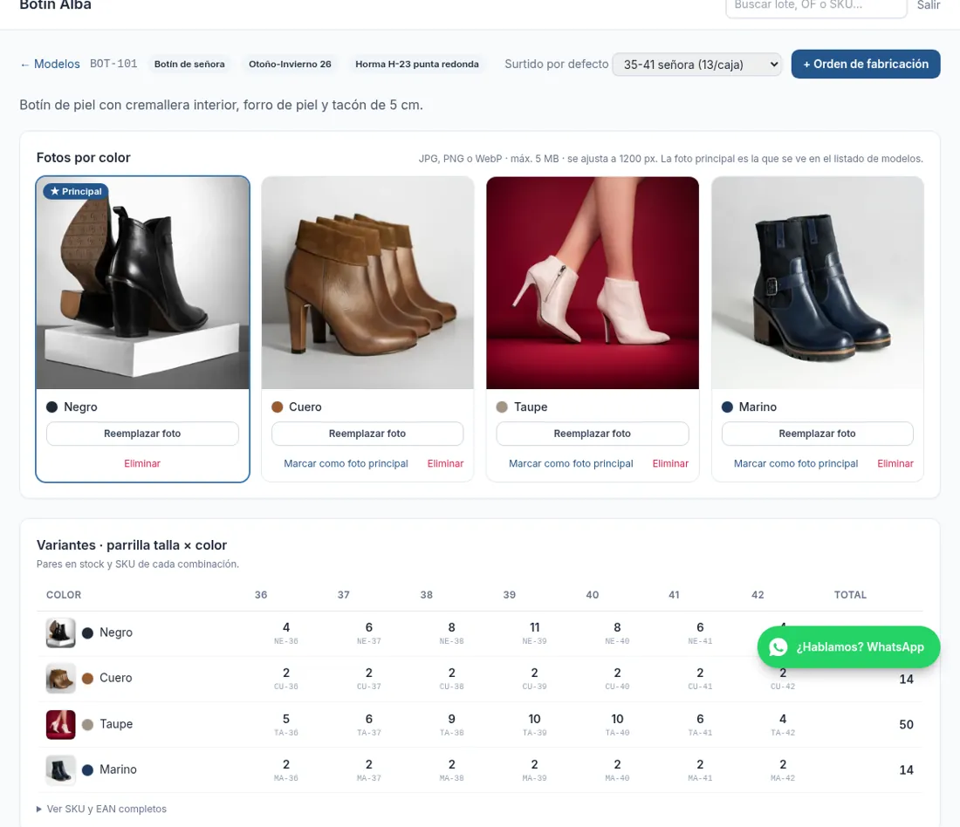Click the Orden de fabricación button
The image size is (960, 827).
(866, 64)
